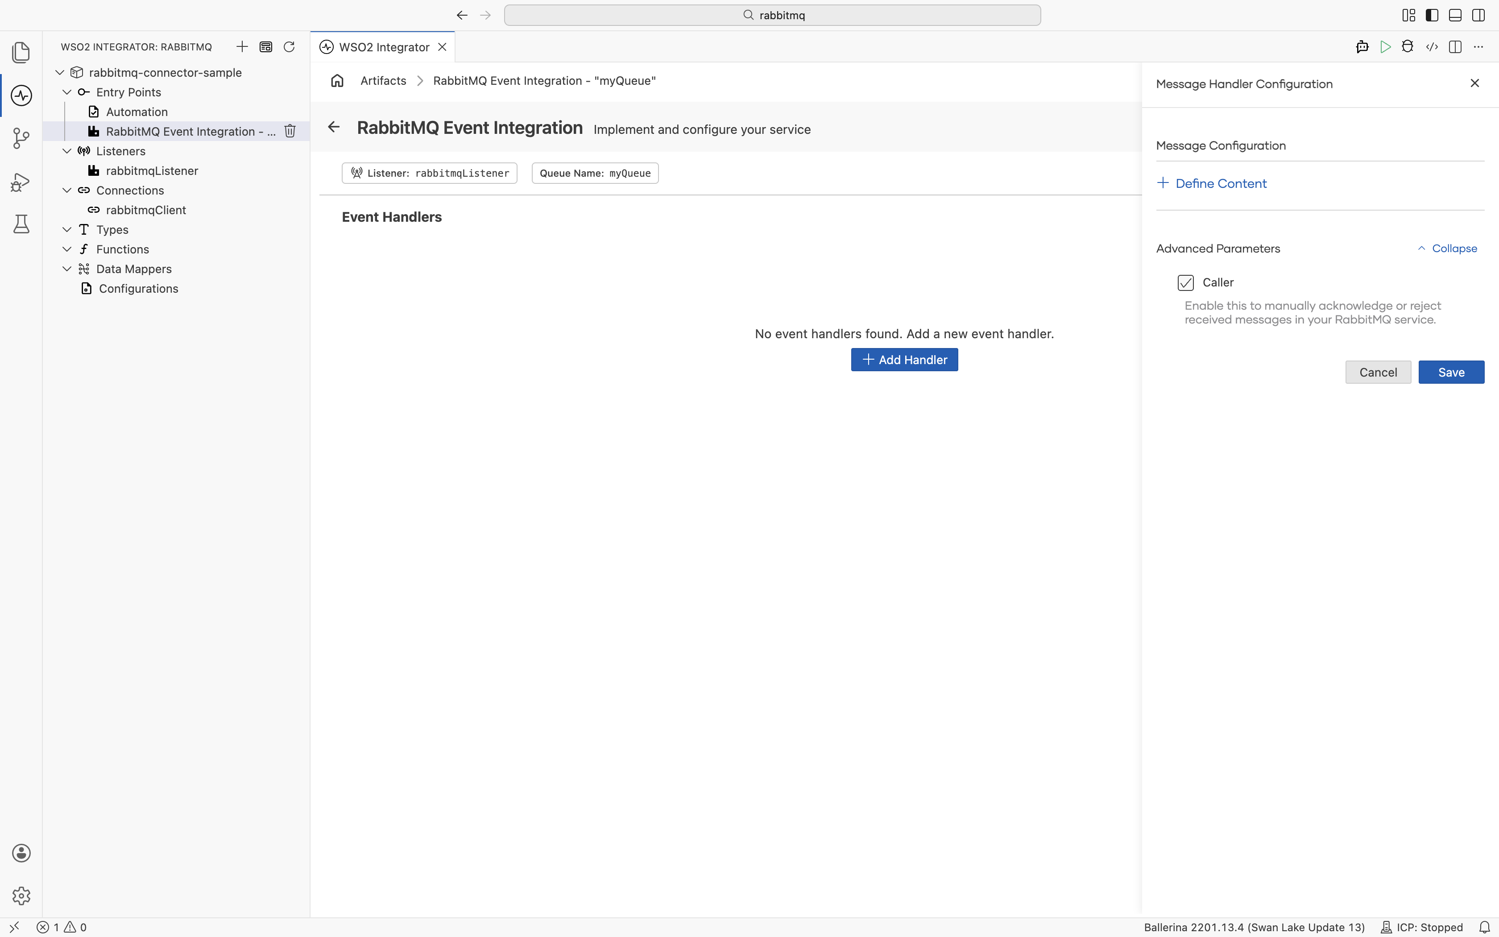Customize layout icon in the title bar
The height and width of the screenshot is (937, 1499).
pos(1408,15)
